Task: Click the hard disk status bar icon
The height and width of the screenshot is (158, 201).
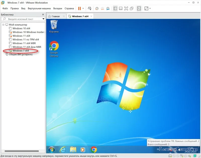Action: tap(170, 156)
